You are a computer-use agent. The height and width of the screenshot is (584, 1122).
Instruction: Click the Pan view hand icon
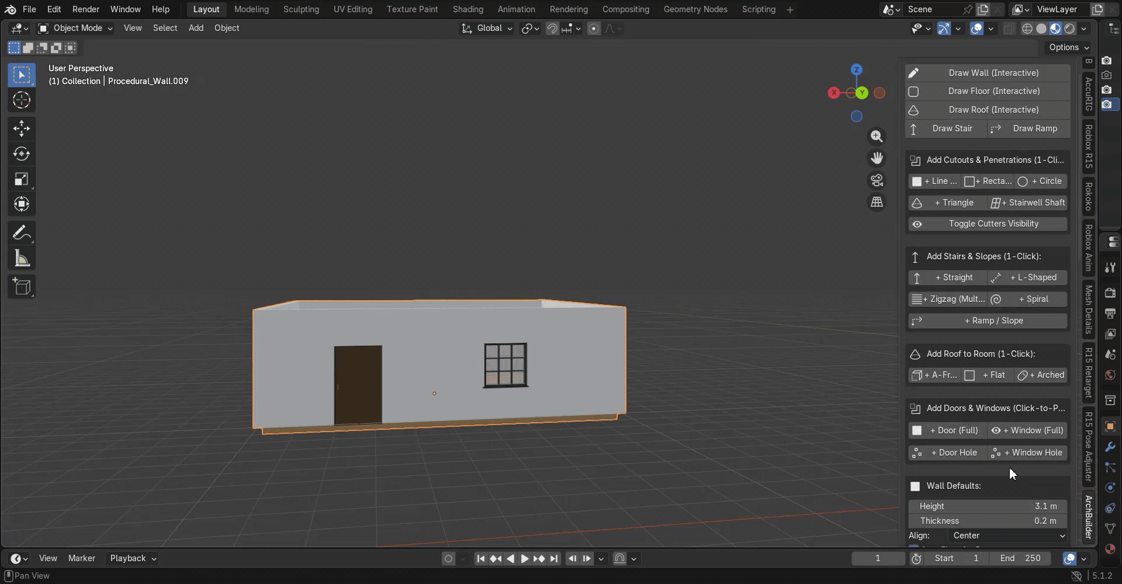pos(877,158)
